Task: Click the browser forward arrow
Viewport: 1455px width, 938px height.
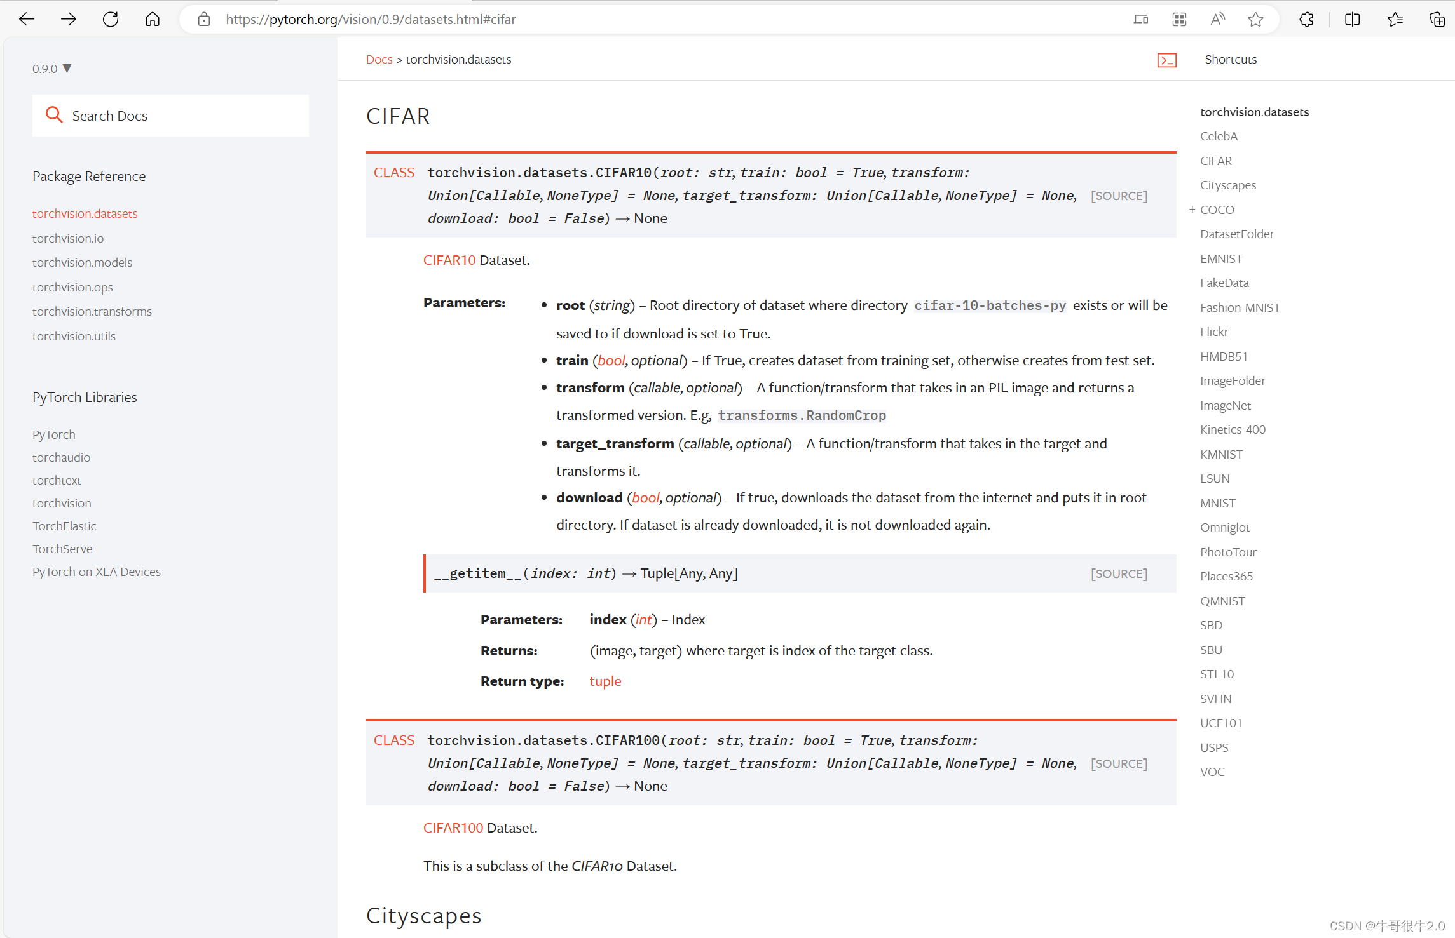Action: [x=69, y=19]
